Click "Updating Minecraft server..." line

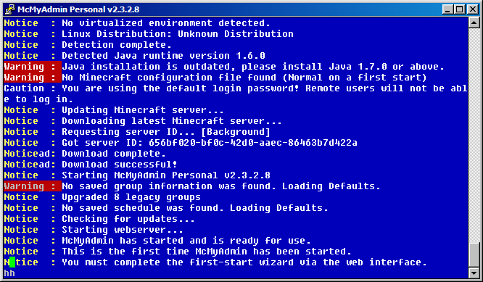pos(143,110)
